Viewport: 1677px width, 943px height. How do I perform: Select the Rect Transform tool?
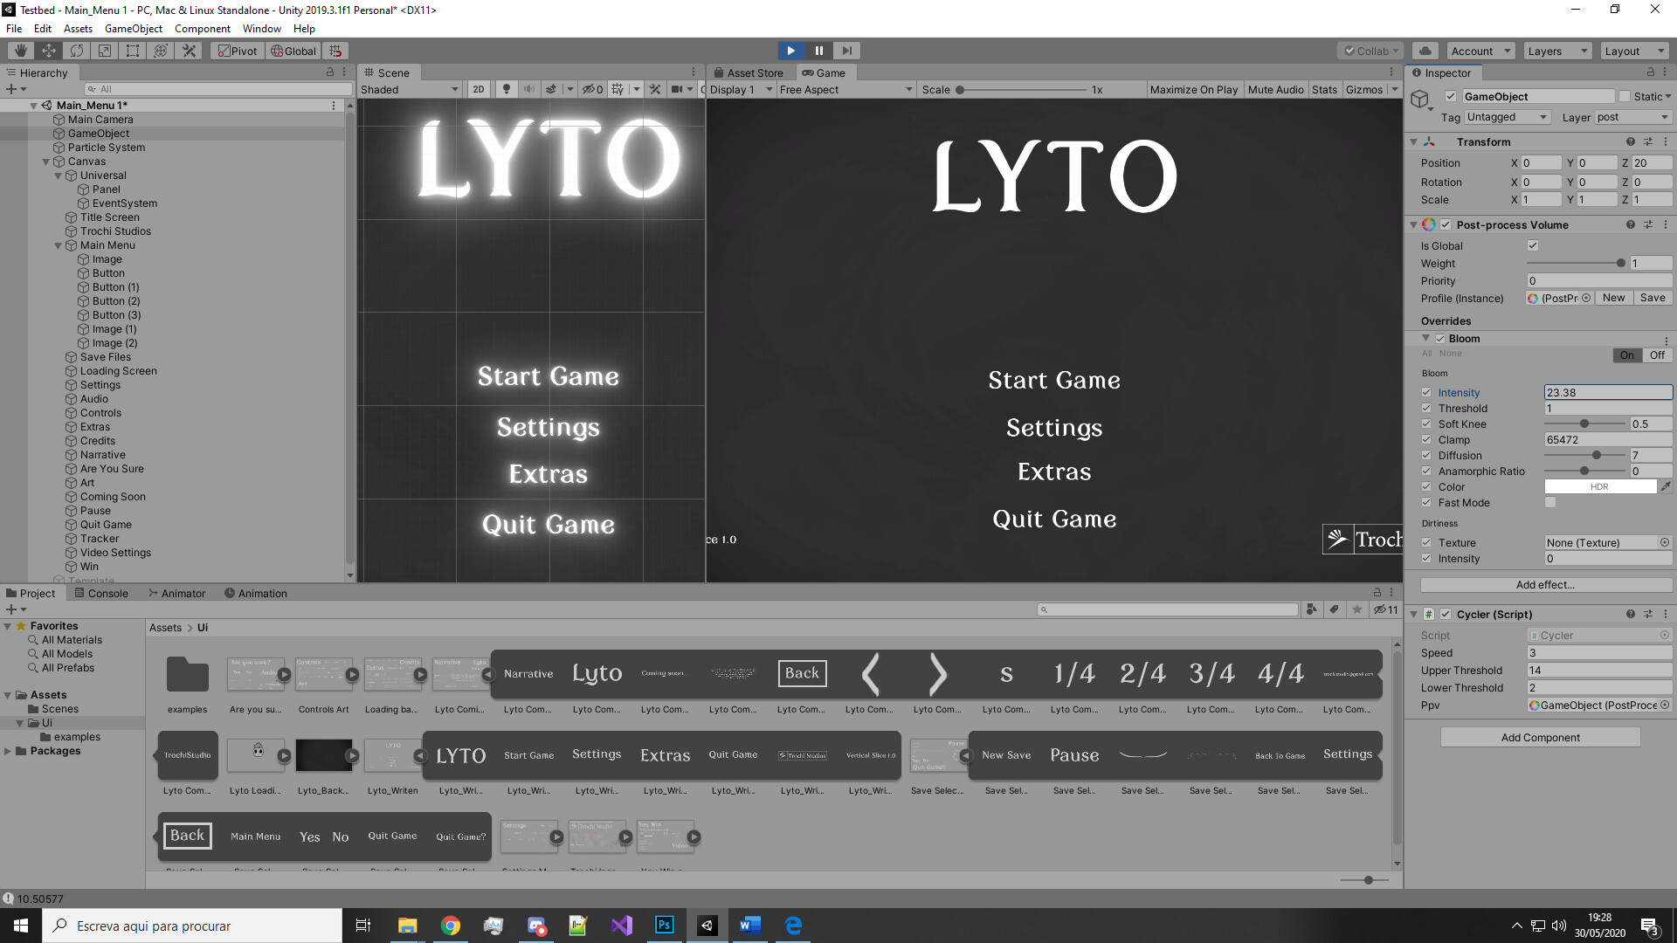(133, 51)
